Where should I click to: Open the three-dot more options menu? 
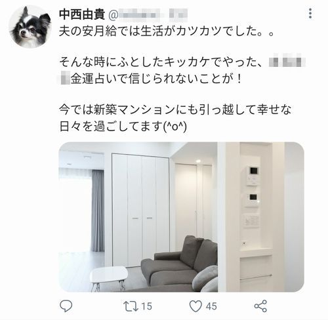[x=310, y=14]
